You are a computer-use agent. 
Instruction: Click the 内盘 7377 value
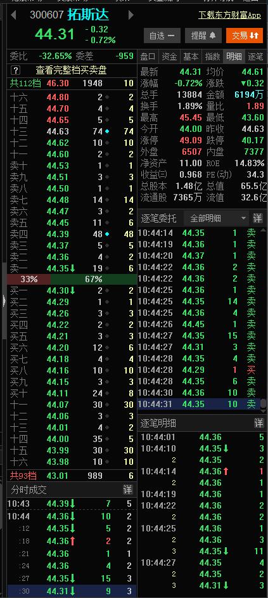(254, 152)
